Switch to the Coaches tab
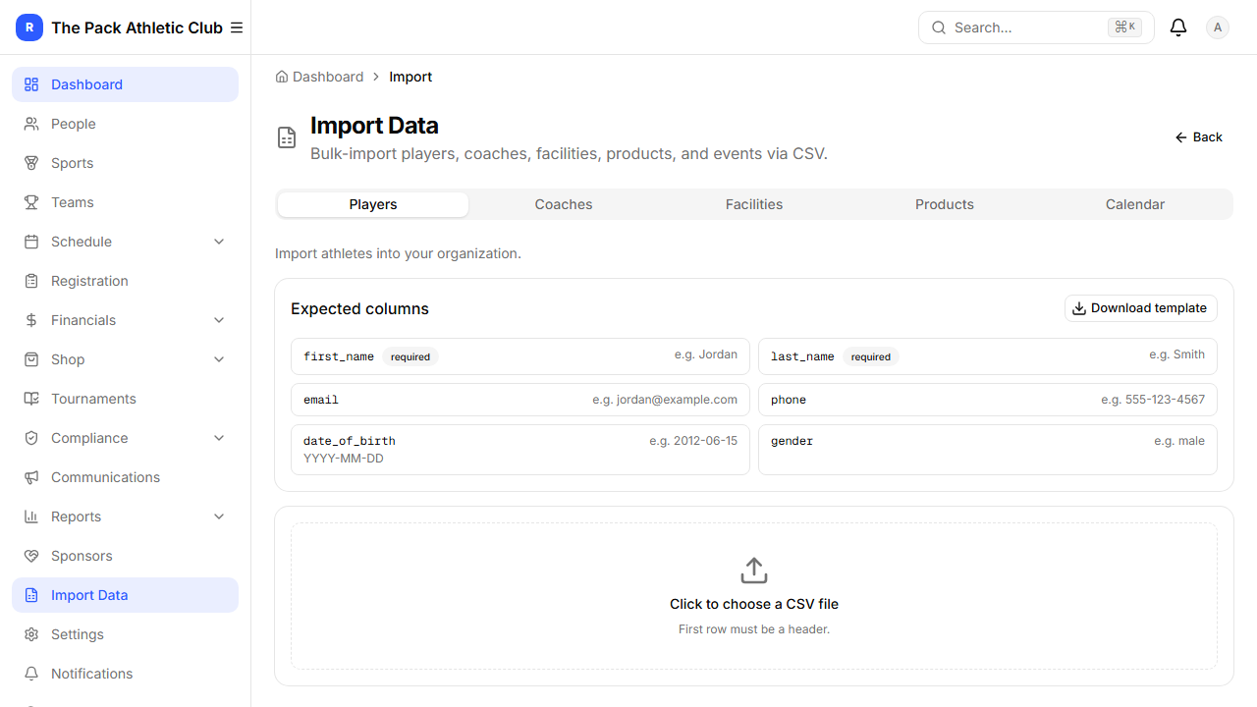This screenshot has width=1257, height=707. [x=564, y=204]
